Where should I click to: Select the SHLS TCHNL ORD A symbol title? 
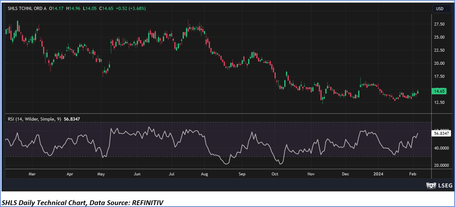(27, 9)
